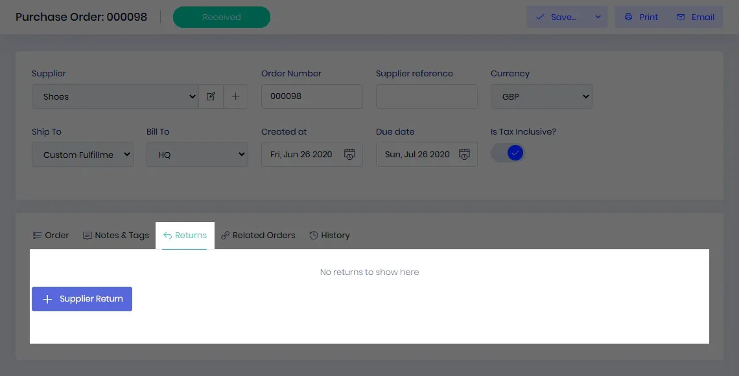Expand the Supplier dropdown showing Shoes
The height and width of the screenshot is (376, 739).
pos(115,96)
